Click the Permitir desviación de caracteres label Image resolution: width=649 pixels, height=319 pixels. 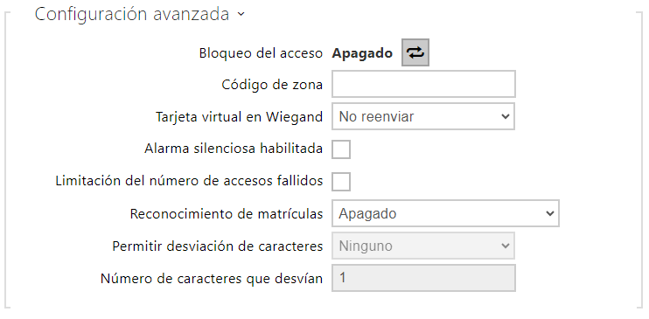pos(217,246)
